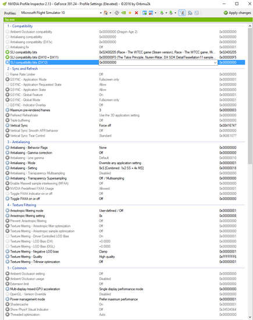
Task: Click the gear icon beside Power management mode
Action: (x=8, y=299)
